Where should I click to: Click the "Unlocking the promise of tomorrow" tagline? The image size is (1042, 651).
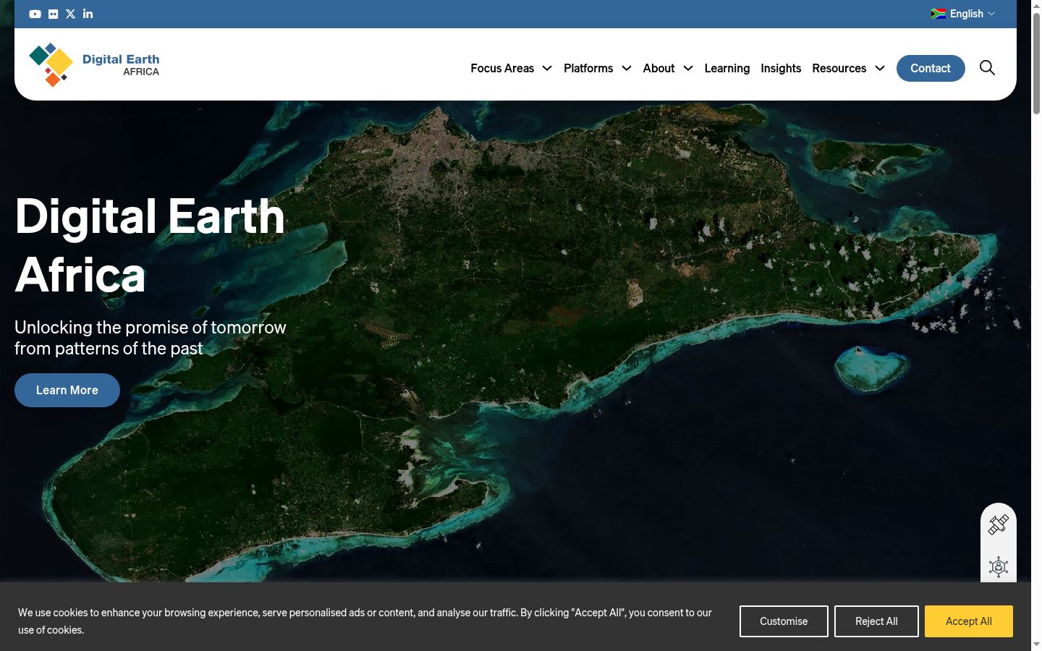(151, 338)
